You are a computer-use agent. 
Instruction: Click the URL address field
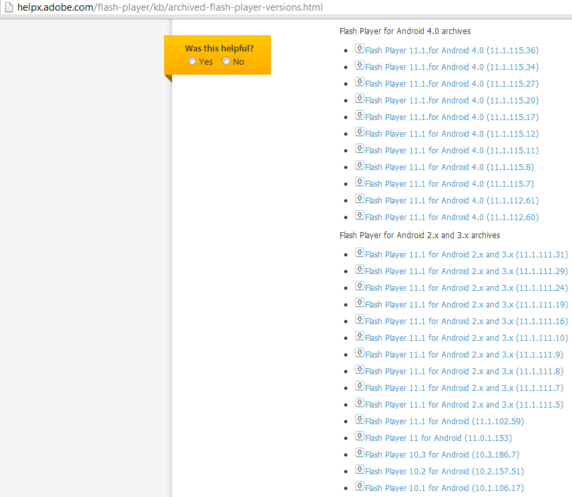point(170,7)
